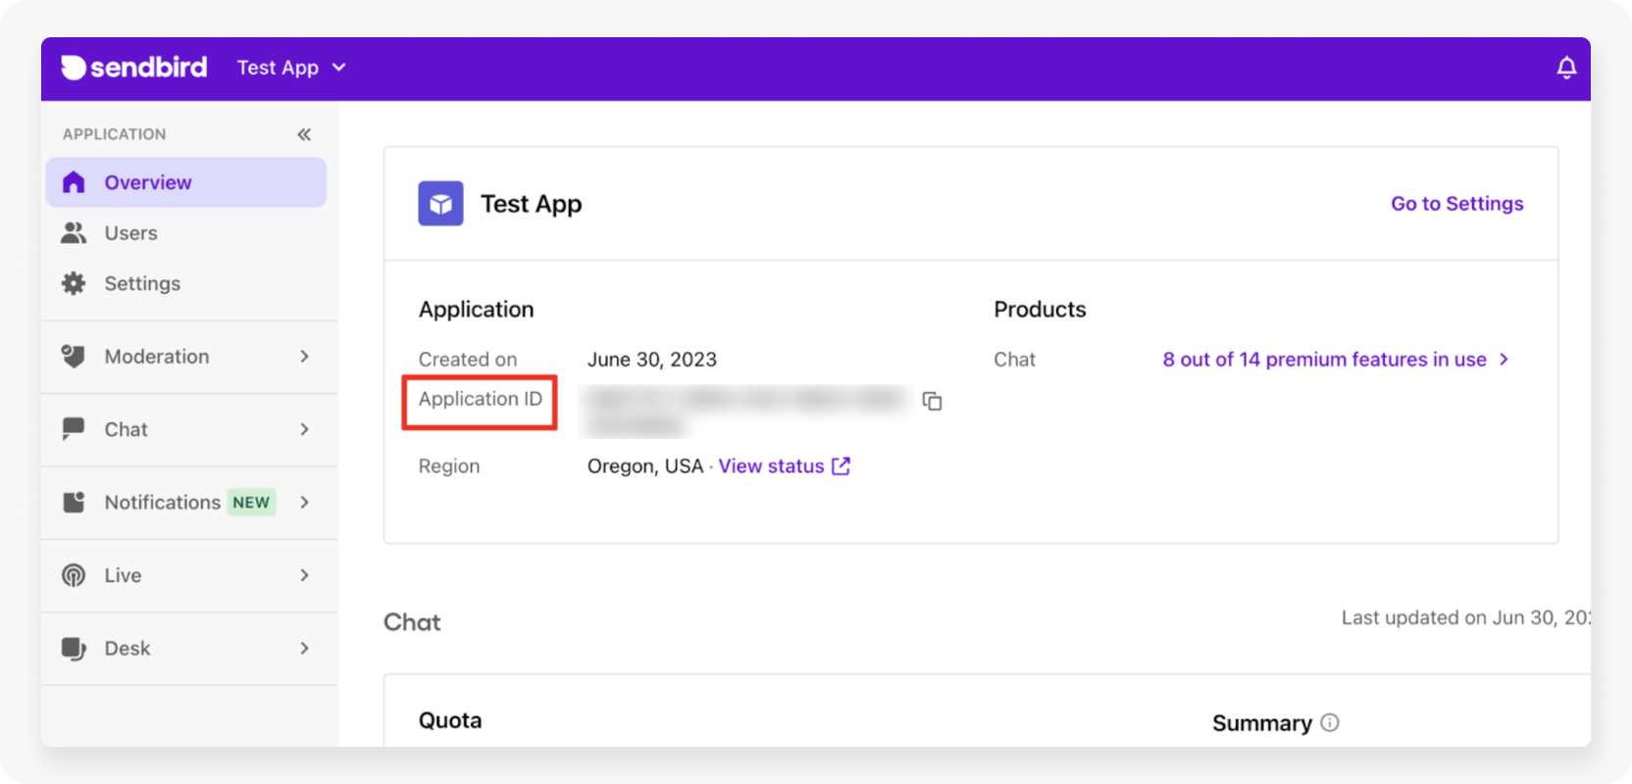This screenshot has height=784, width=1632.
Task: Open the Test App switcher dropdown
Action: pyautogui.click(x=291, y=68)
